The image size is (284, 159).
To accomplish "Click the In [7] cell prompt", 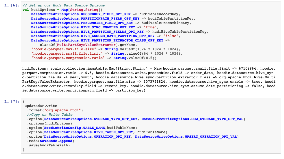I will coord(12,102).
